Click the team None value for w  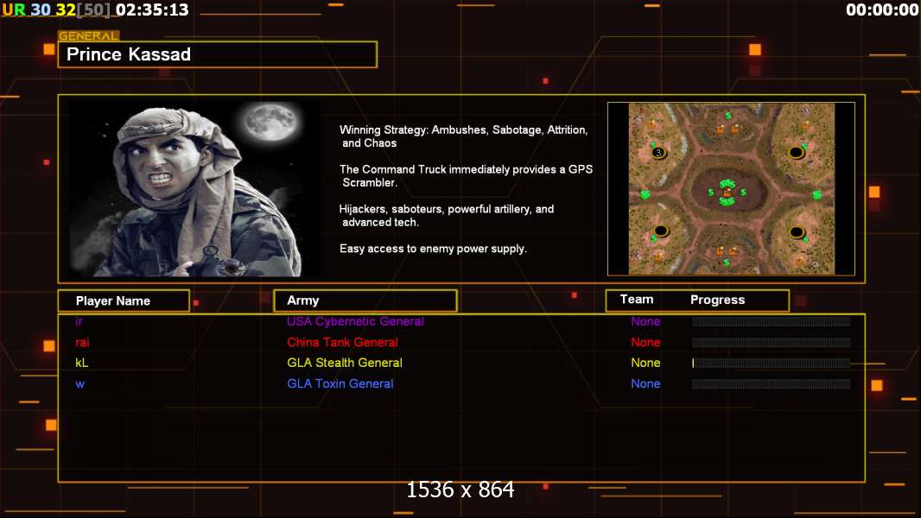click(645, 383)
